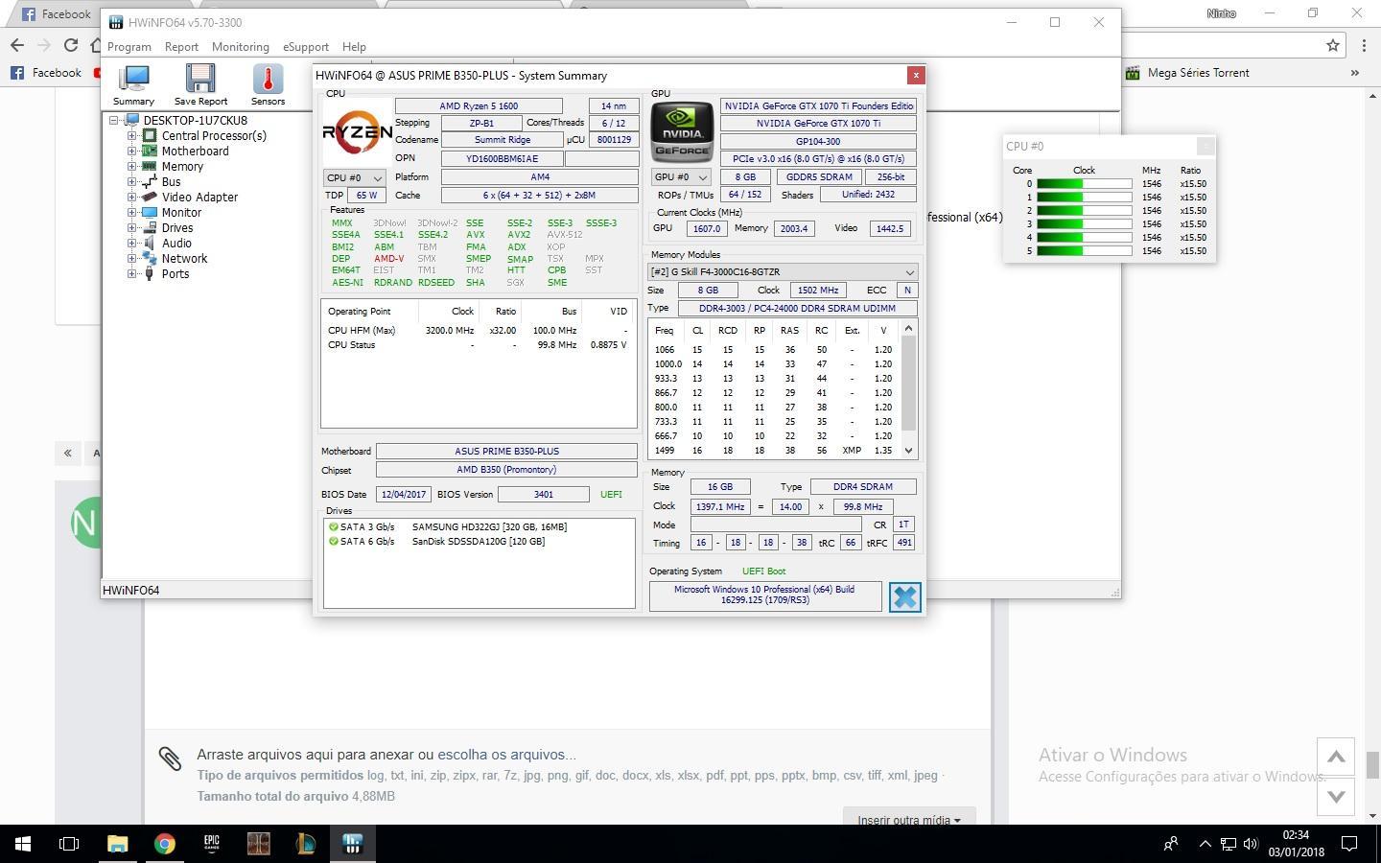Expand the Central Processor(s) tree node
This screenshot has width=1381, height=863.
[131, 136]
